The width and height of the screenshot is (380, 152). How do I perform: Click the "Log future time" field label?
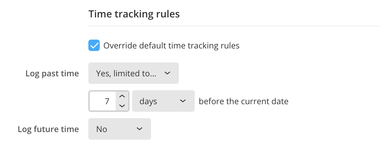tap(48, 129)
